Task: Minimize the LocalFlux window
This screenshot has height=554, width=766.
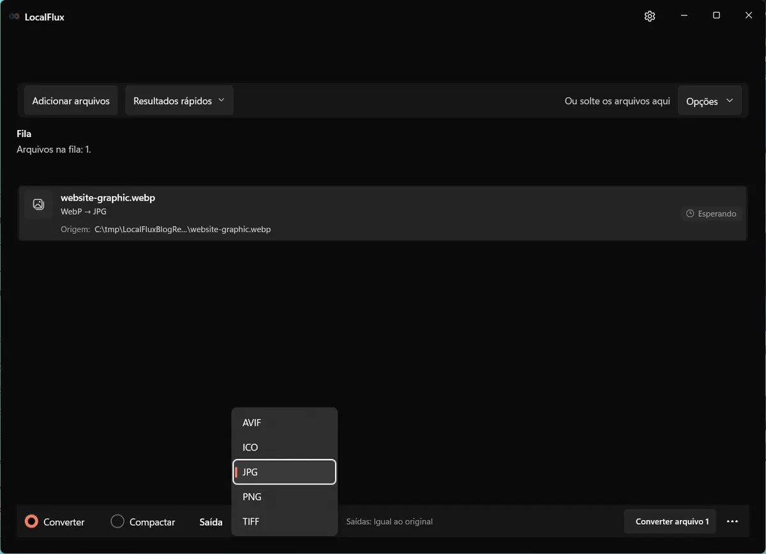Action: pos(684,16)
